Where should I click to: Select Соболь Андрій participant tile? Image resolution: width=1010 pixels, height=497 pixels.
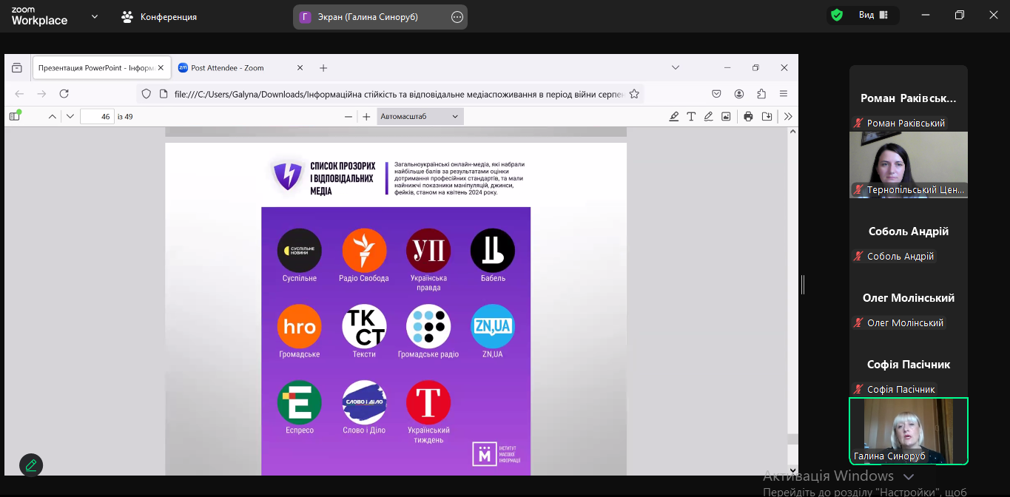pos(909,231)
